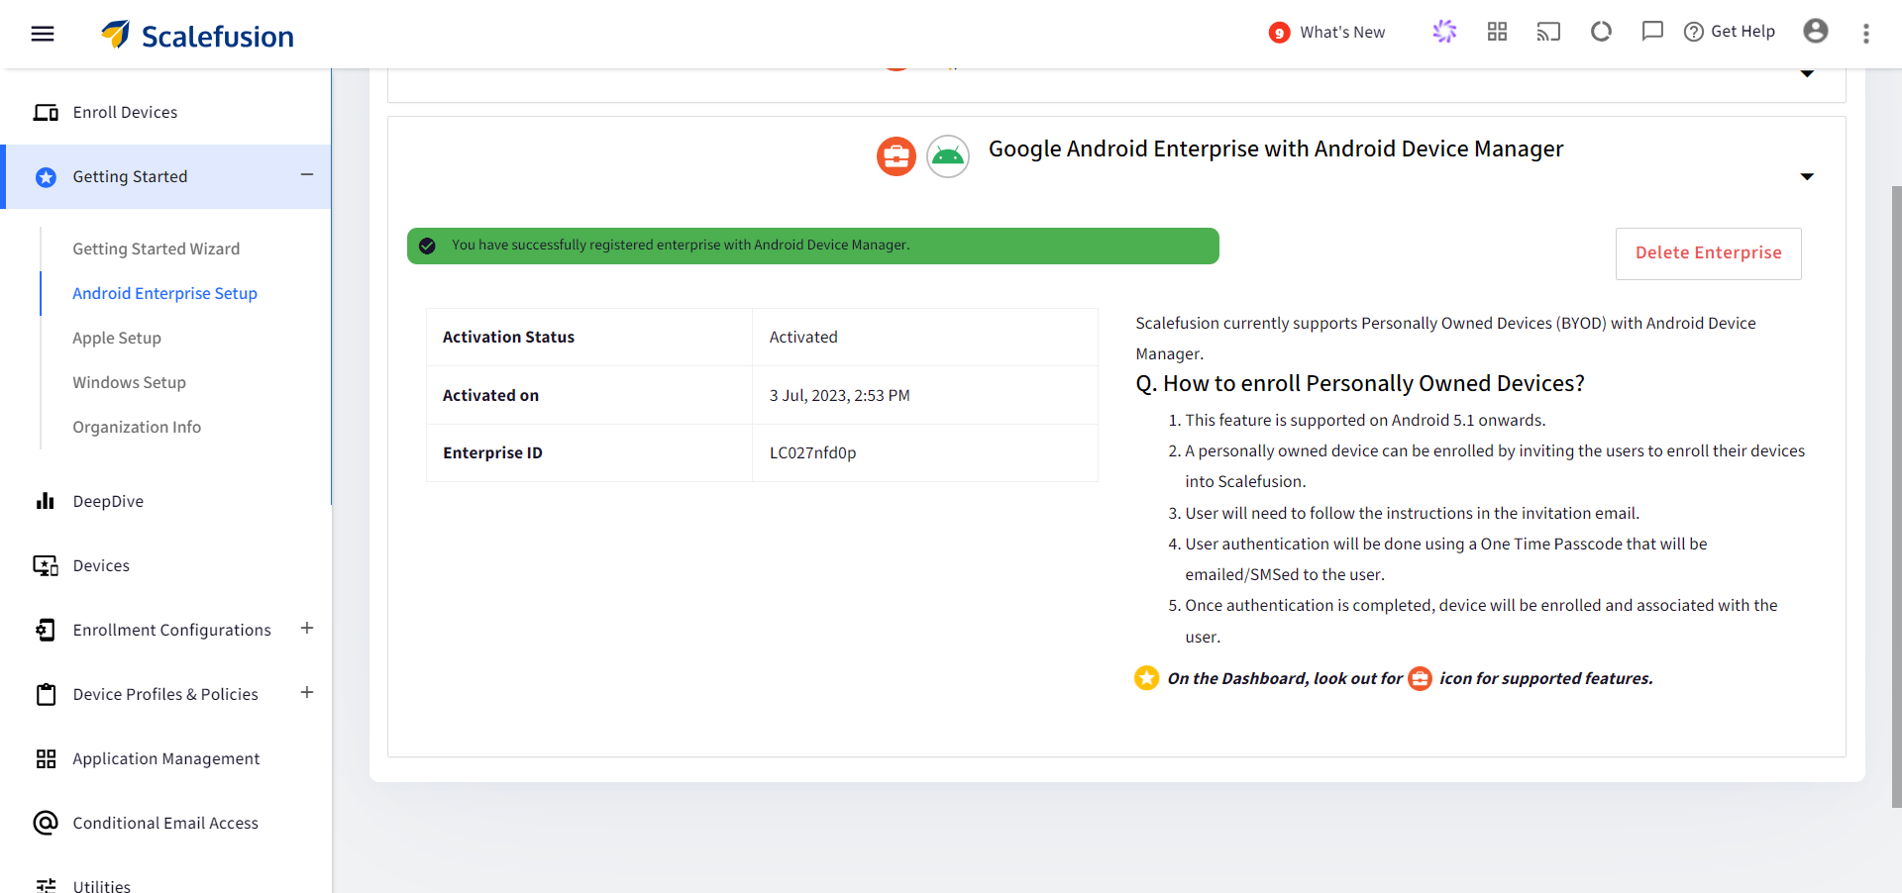Click Delete Enterprise button
The width and height of the screenshot is (1902, 893).
pos(1708,253)
